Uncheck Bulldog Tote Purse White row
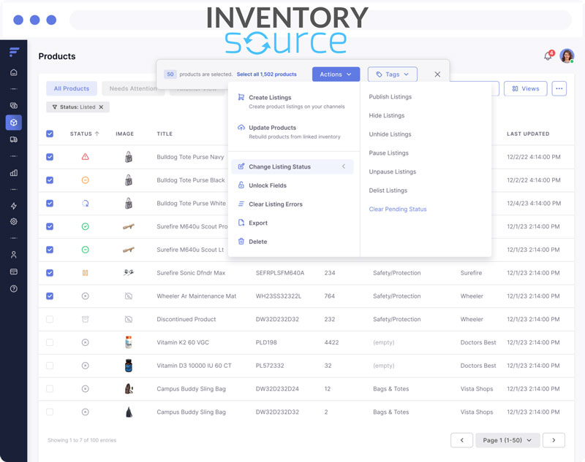Image resolution: width=585 pixels, height=462 pixels. coord(50,203)
